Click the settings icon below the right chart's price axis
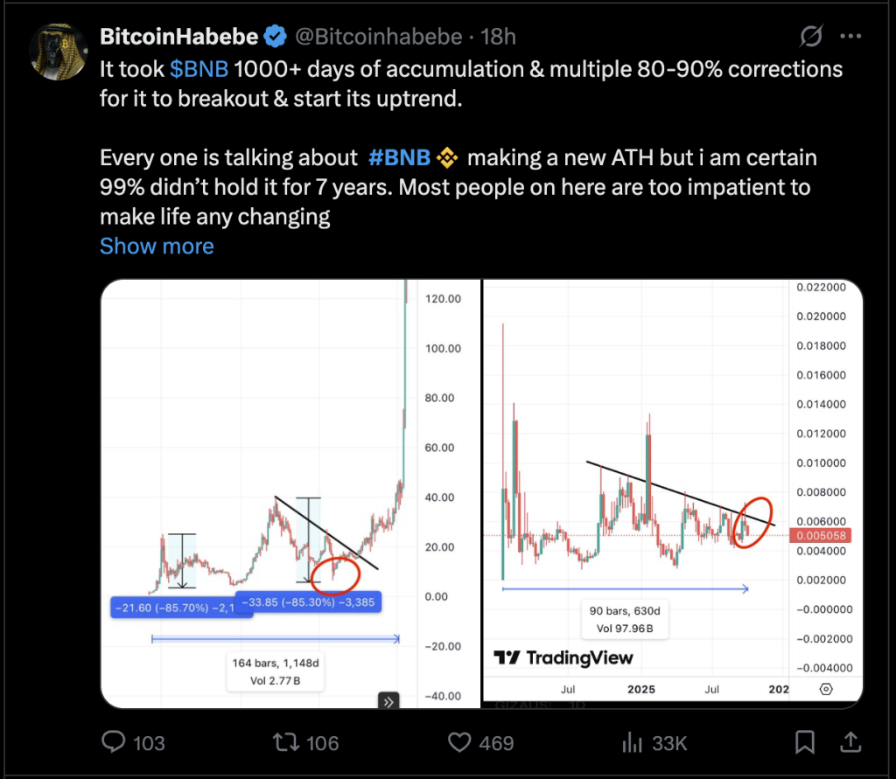 click(x=825, y=689)
